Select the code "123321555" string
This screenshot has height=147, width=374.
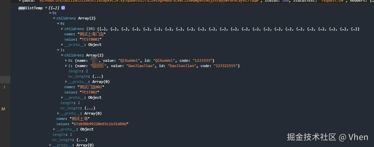(x=227, y=66)
